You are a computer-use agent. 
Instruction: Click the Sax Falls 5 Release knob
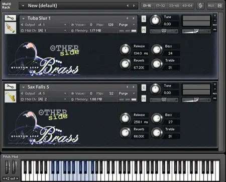125,118
